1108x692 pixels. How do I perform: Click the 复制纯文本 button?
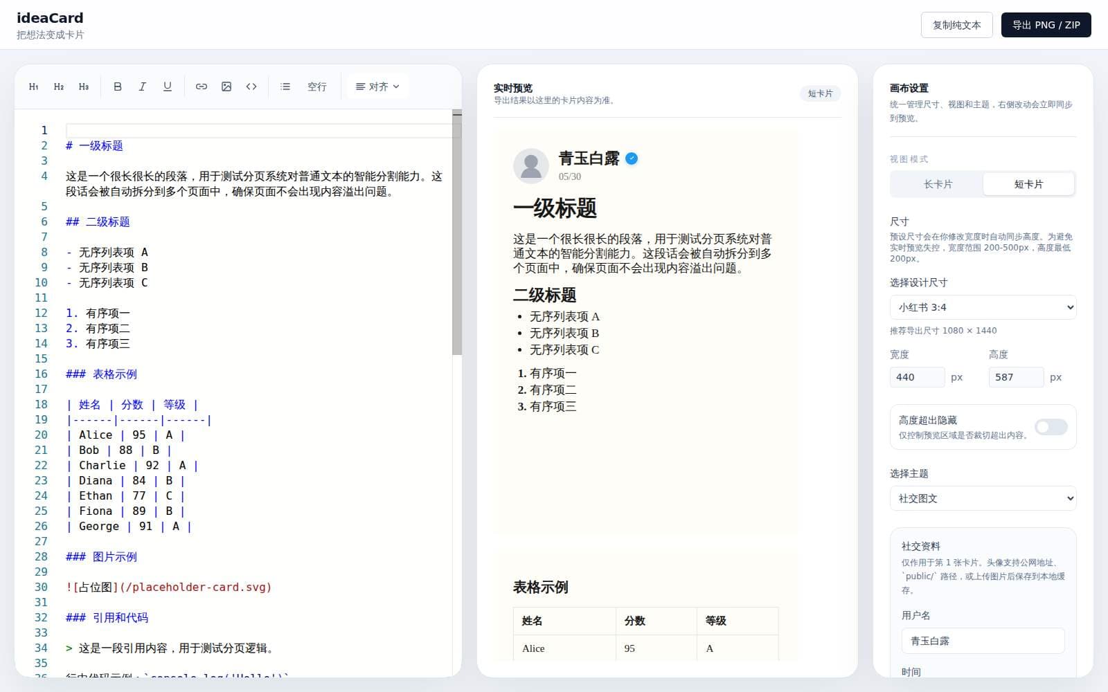[956, 25]
